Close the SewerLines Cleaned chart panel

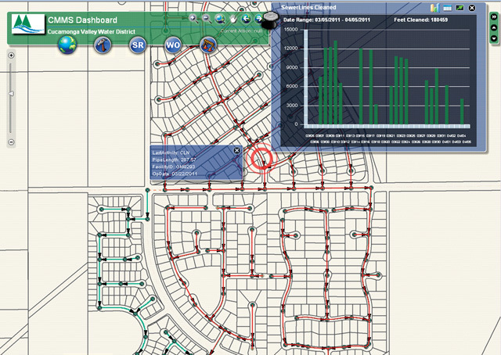(472, 7)
